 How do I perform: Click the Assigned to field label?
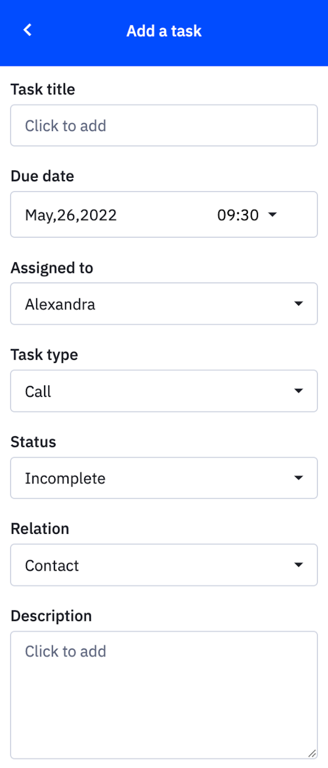pos(51,268)
